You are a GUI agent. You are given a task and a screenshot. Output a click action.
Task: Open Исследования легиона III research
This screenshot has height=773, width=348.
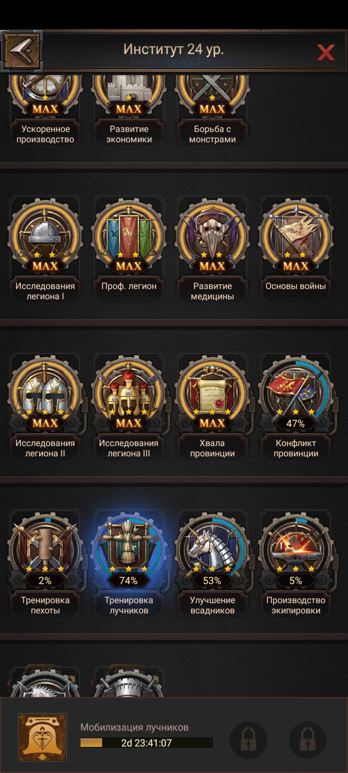coord(129,396)
